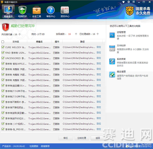
Task: Uncheck the 李宗瑞 (3个视频2 row checkbox
Action: point(3,124)
